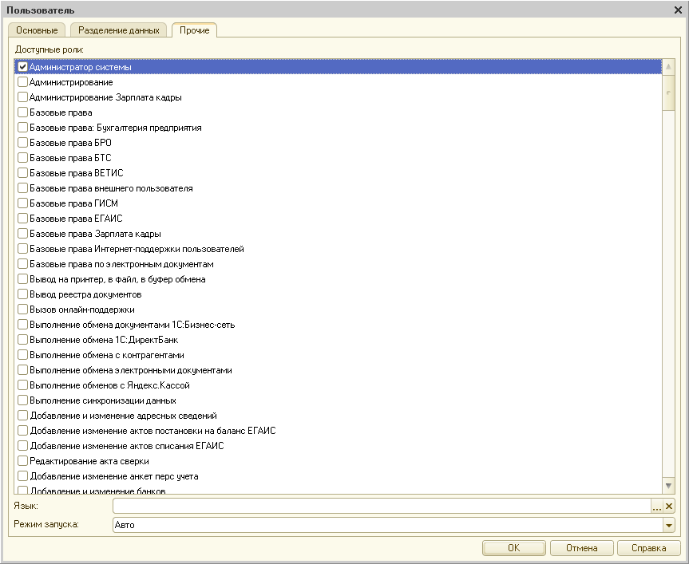Expand the Режим запуска dropdown
Screen dimensions: 689x564
coord(669,525)
